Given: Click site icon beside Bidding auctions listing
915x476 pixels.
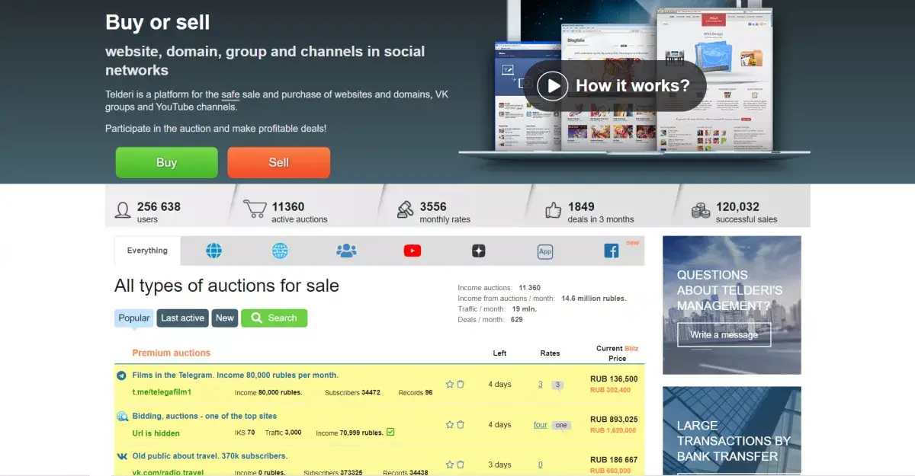Looking at the screenshot, I should 121,417.
